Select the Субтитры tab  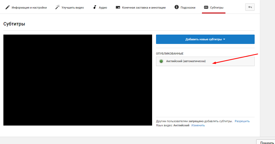pos(214,8)
